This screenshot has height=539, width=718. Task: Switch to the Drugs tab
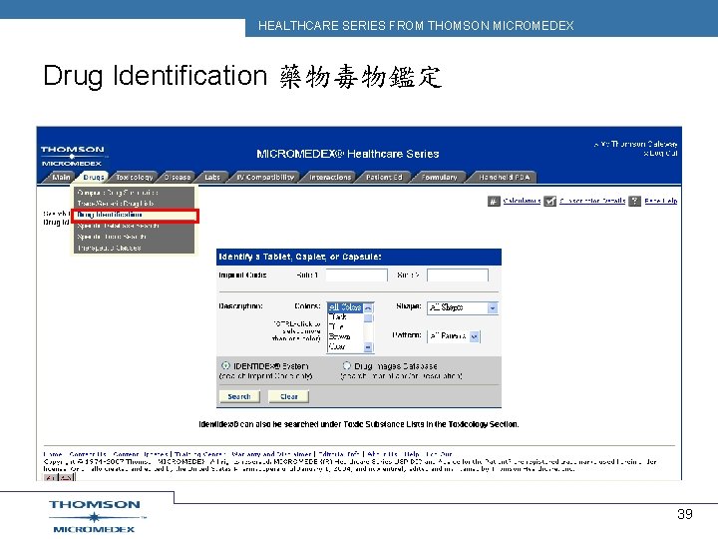(94, 177)
